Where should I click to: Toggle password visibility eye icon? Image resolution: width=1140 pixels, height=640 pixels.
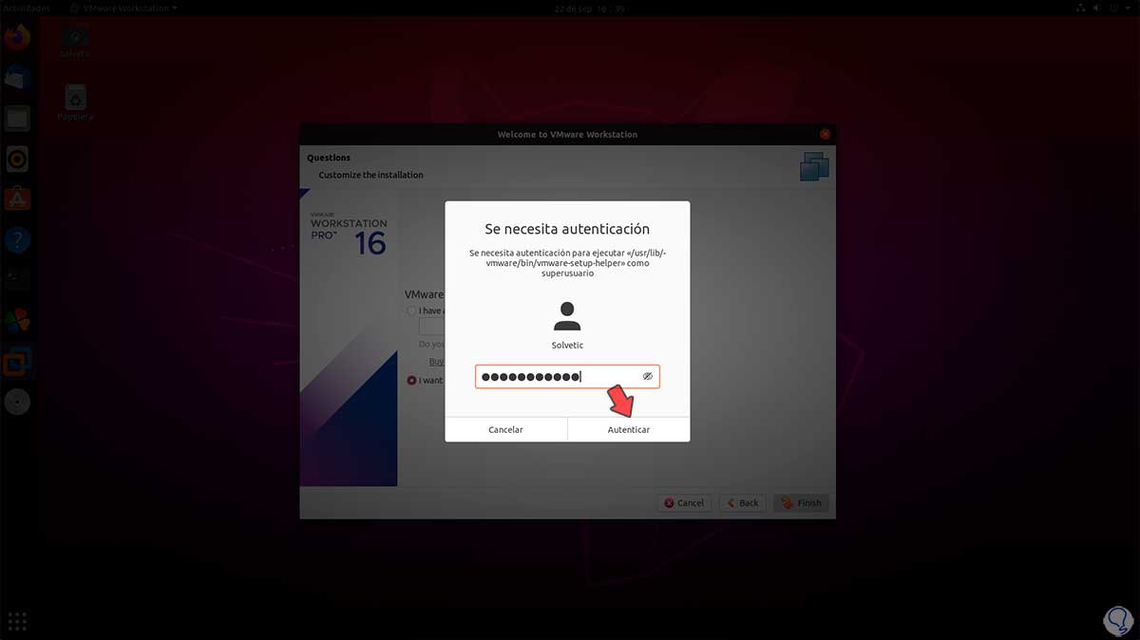point(647,377)
